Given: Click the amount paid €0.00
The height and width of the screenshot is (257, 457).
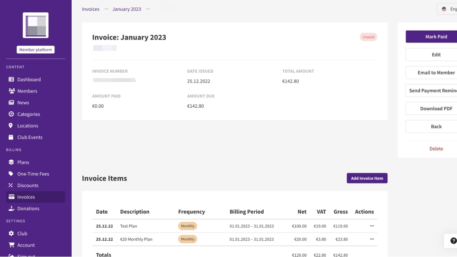Looking at the screenshot, I should [98, 106].
